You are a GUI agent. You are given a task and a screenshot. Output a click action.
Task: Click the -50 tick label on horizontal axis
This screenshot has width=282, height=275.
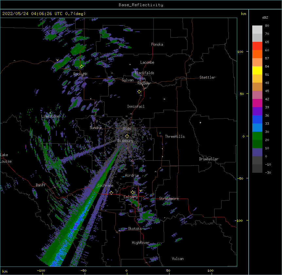[83, 270]
